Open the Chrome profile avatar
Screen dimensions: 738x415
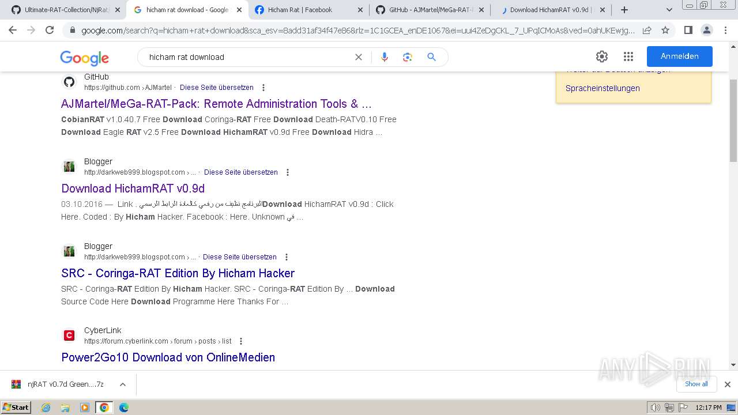(706, 30)
